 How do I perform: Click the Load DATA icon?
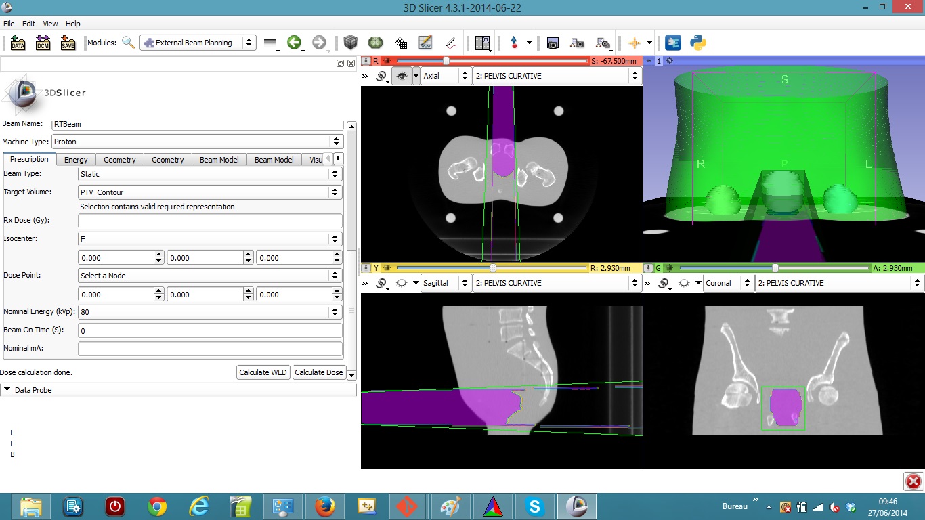(18, 43)
